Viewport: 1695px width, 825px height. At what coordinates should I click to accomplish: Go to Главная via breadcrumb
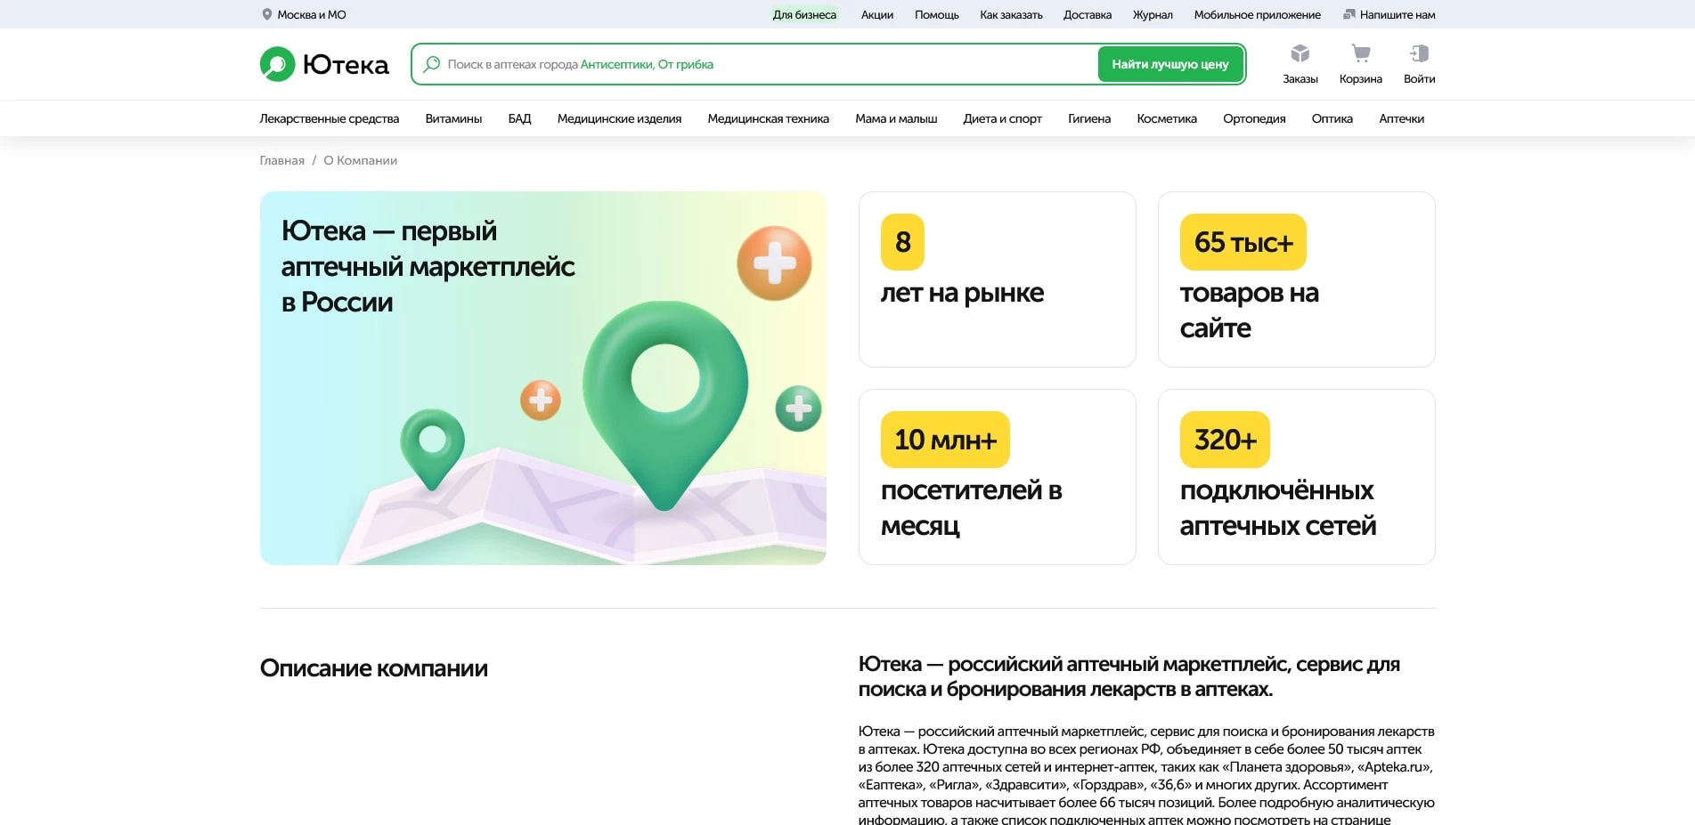281,160
